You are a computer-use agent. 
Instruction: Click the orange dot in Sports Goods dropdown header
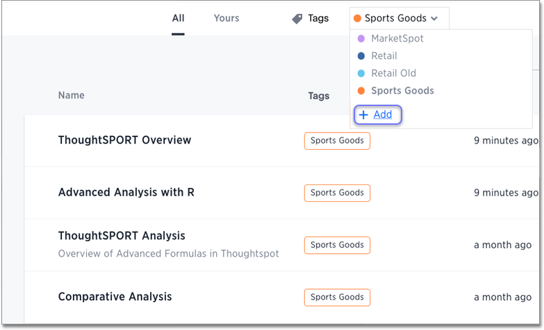pos(357,19)
